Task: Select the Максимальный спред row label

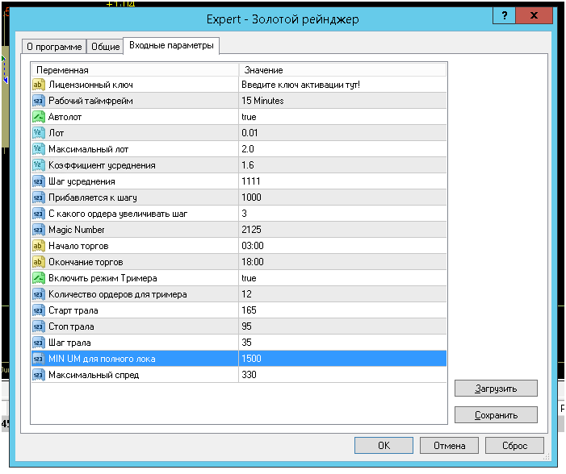Action: 94,375
